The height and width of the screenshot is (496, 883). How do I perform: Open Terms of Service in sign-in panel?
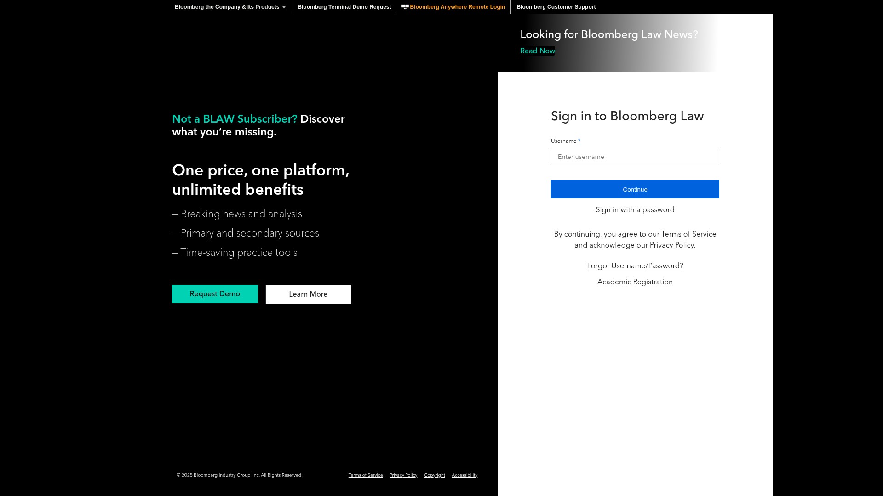(x=688, y=234)
